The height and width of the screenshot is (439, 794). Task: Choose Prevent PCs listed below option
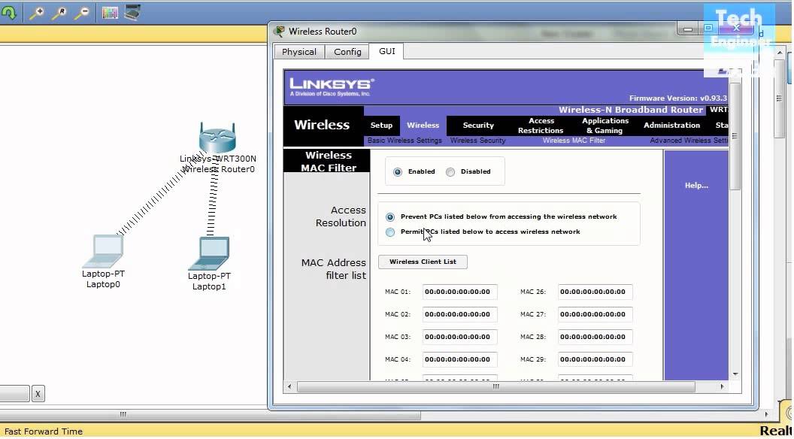(390, 216)
